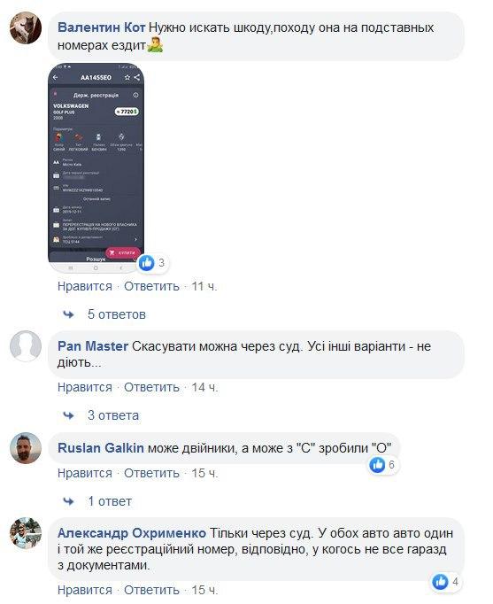Image resolution: width=493 pixels, height=604 pixels.
Task: Open the attached phone screenshot image
Action: pyautogui.click(x=96, y=168)
